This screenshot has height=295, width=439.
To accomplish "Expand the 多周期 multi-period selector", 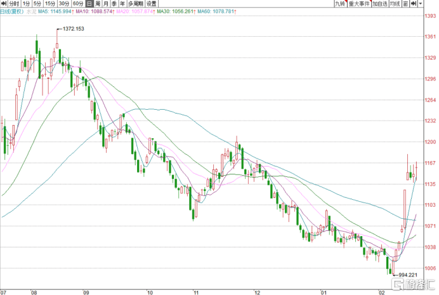I will (x=134, y=4).
